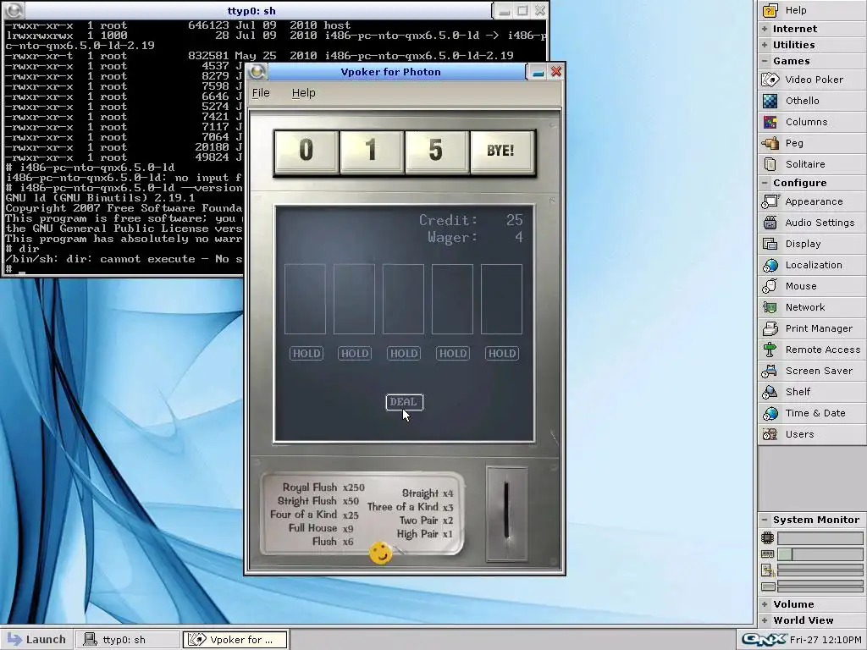Click the Wager: 4 readout
The width and height of the screenshot is (867, 650).
[x=475, y=237]
